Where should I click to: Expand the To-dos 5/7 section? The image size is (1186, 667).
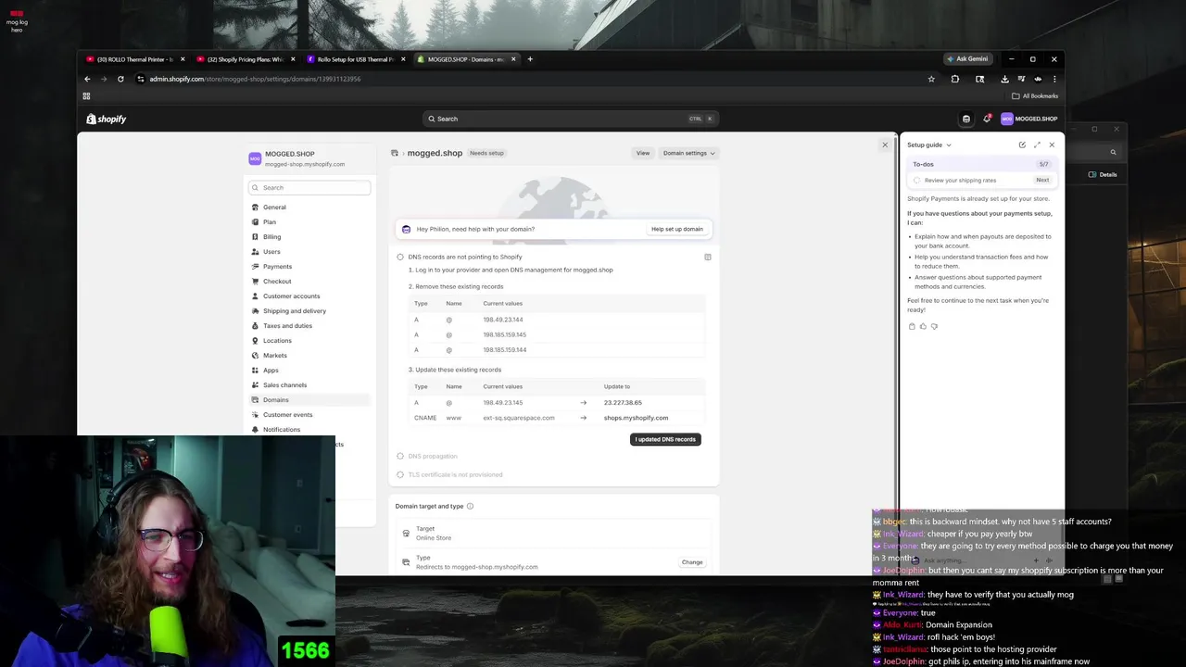(980, 164)
